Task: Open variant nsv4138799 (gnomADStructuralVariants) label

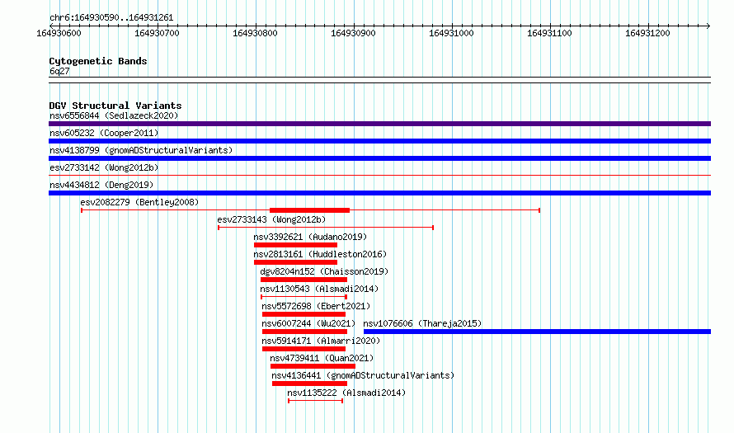Action: click(141, 150)
